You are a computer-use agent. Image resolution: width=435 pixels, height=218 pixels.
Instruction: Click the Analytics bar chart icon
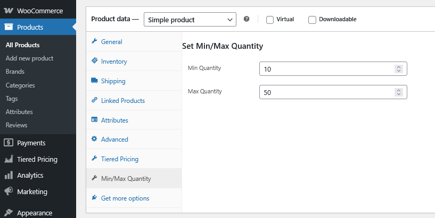[x=9, y=175]
